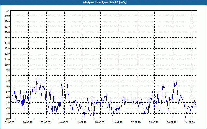Image resolution: width=207 pixels, height=129 pixels.
Task: Click the '18,0' y-axis label
Action: [7, 21]
